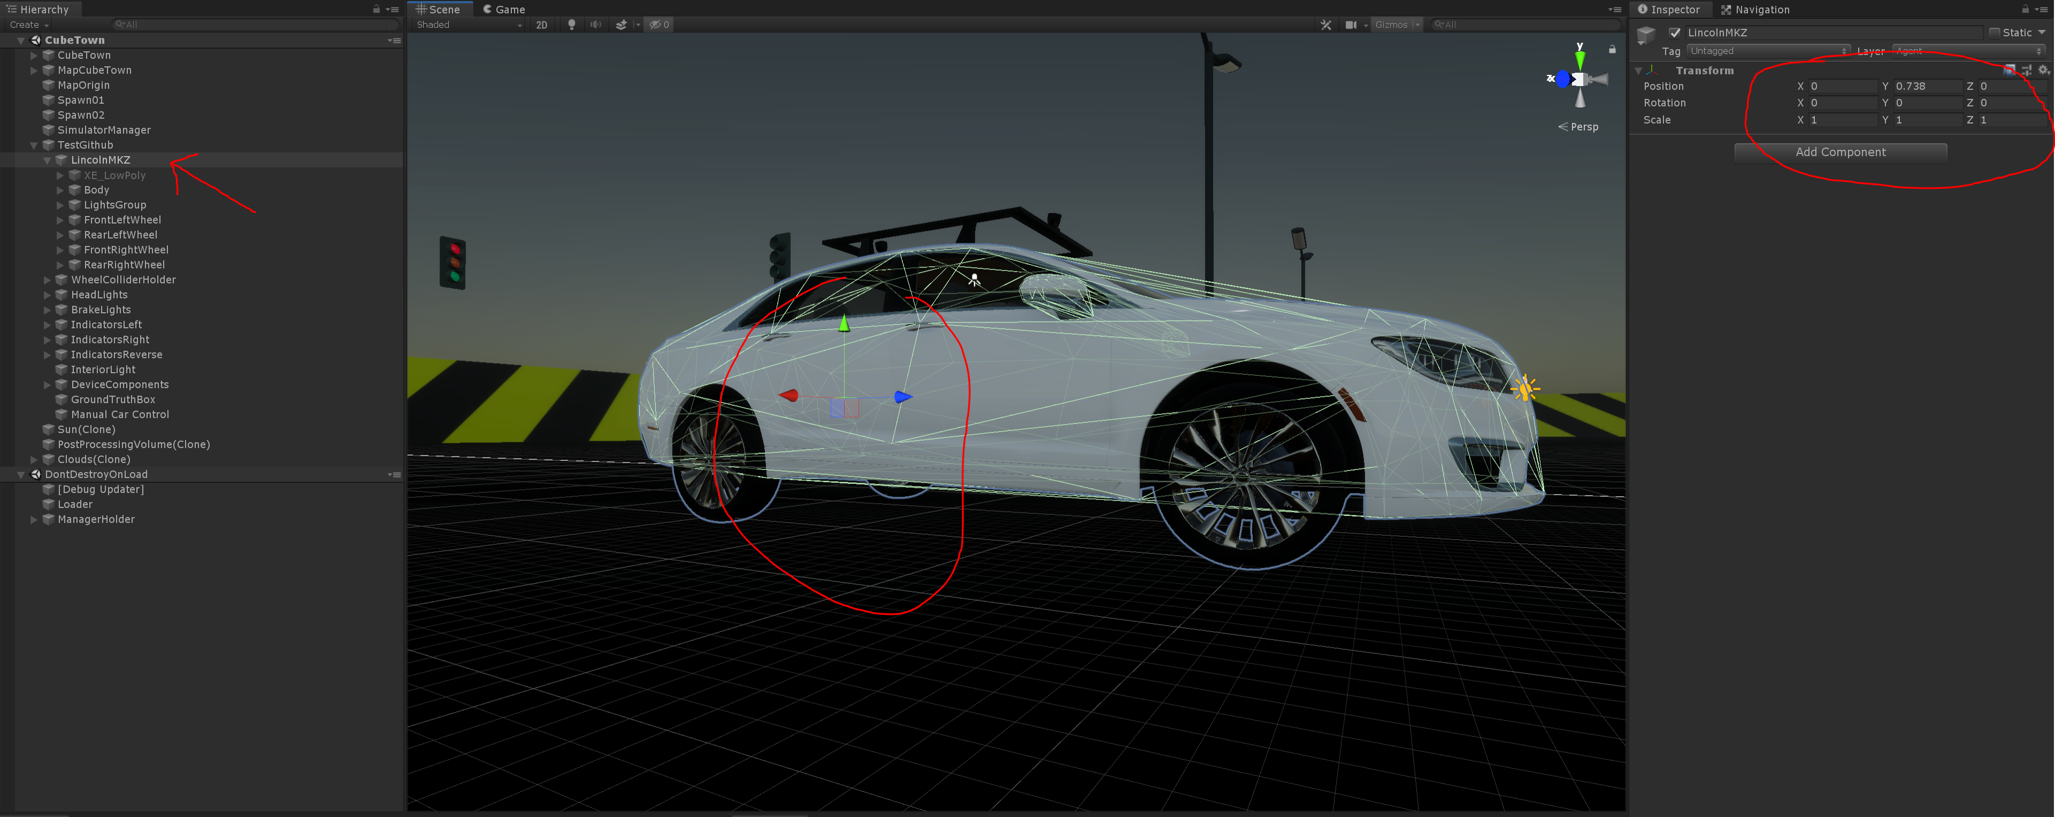The image size is (2055, 817).
Task: Click the green Y move handle arrow
Action: (x=844, y=324)
